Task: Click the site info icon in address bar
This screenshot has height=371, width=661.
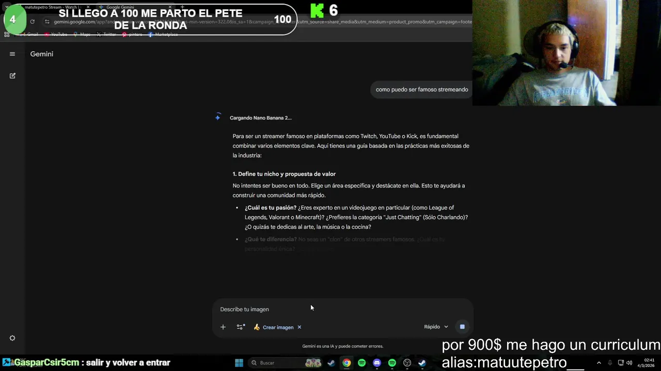Action: tap(47, 22)
